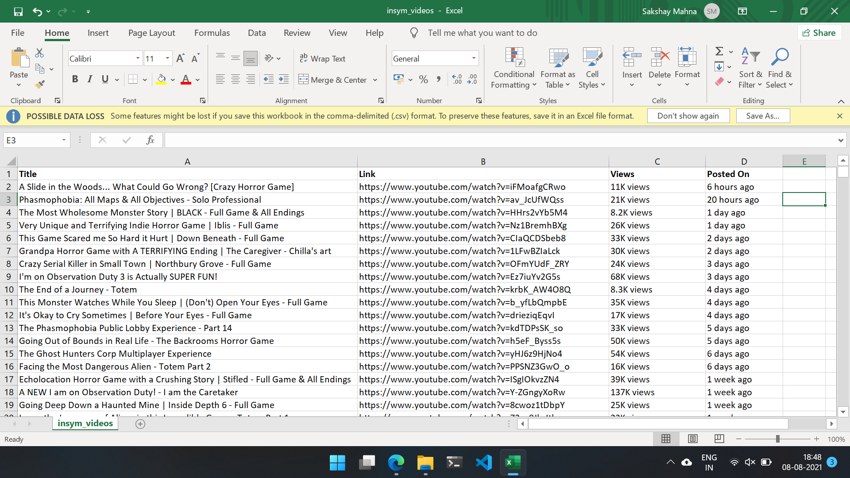Click the Save As... button
Image resolution: width=850 pixels, height=478 pixels.
click(763, 116)
